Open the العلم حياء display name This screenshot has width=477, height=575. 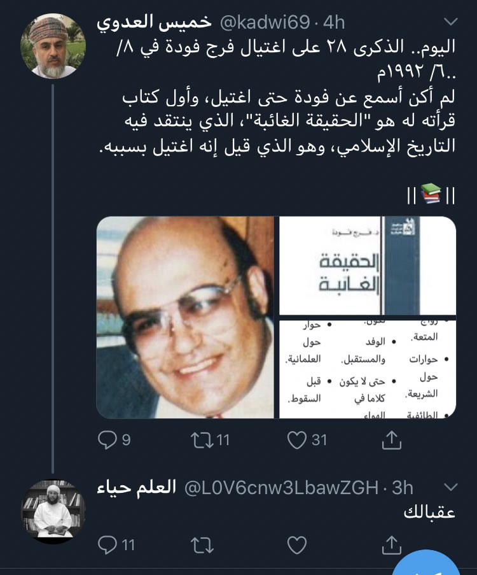tap(137, 488)
